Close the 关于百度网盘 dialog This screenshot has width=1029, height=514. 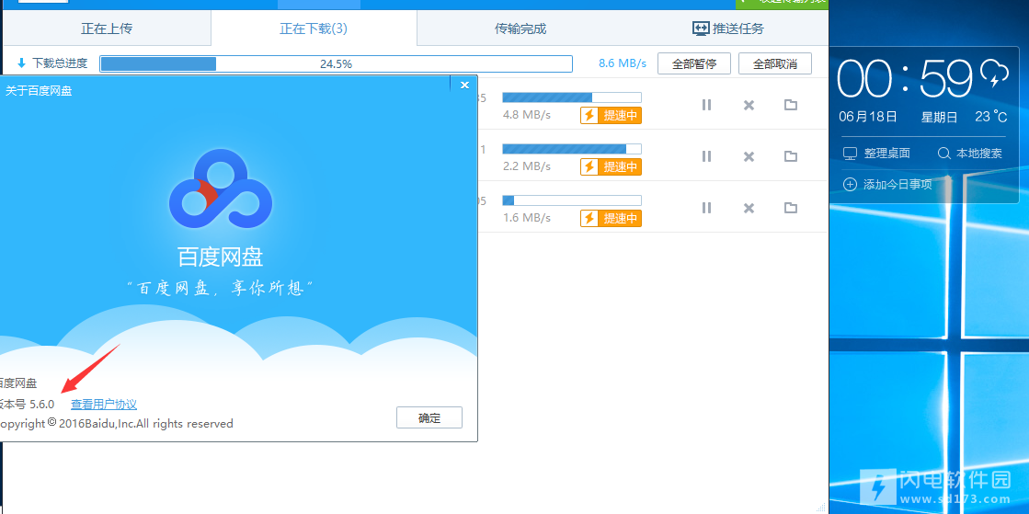coord(464,85)
